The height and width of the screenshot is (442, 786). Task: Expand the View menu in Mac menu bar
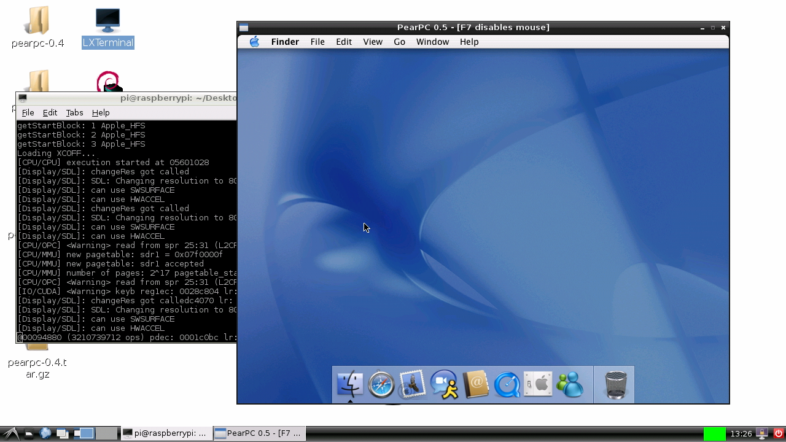point(373,42)
